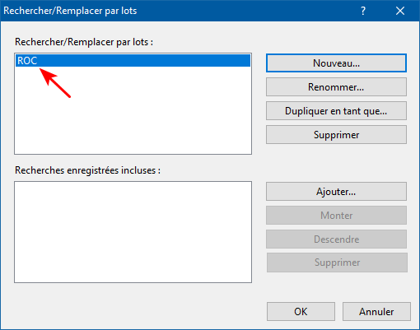Click the red arrow pointing at ROC
The width and height of the screenshot is (420, 330).
click(x=55, y=83)
